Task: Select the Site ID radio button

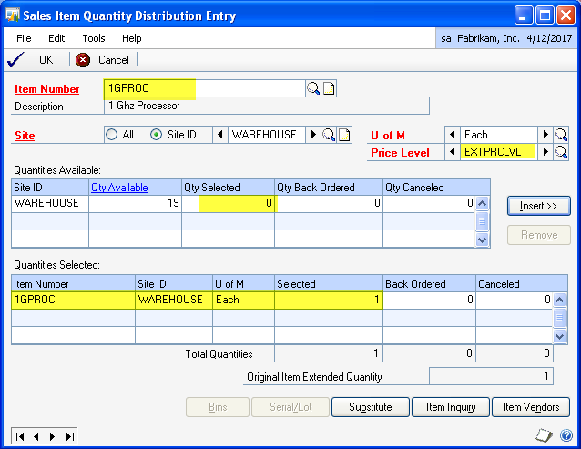Action: tap(157, 135)
